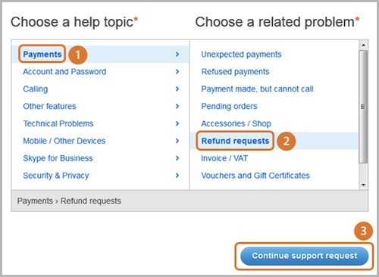Viewport: 379px width, 277px height.
Task: Pick Vouchers and Gift Certificates option
Action: tap(255, 176)
